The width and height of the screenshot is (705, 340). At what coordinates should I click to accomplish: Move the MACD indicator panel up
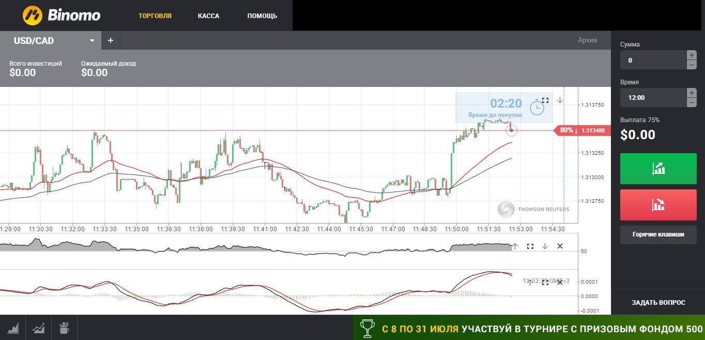[x=530, y=282]
